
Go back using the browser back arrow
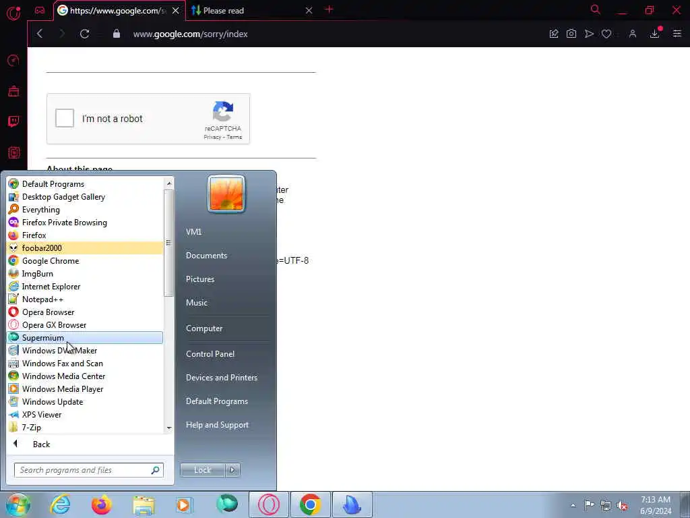pos(40,34)
